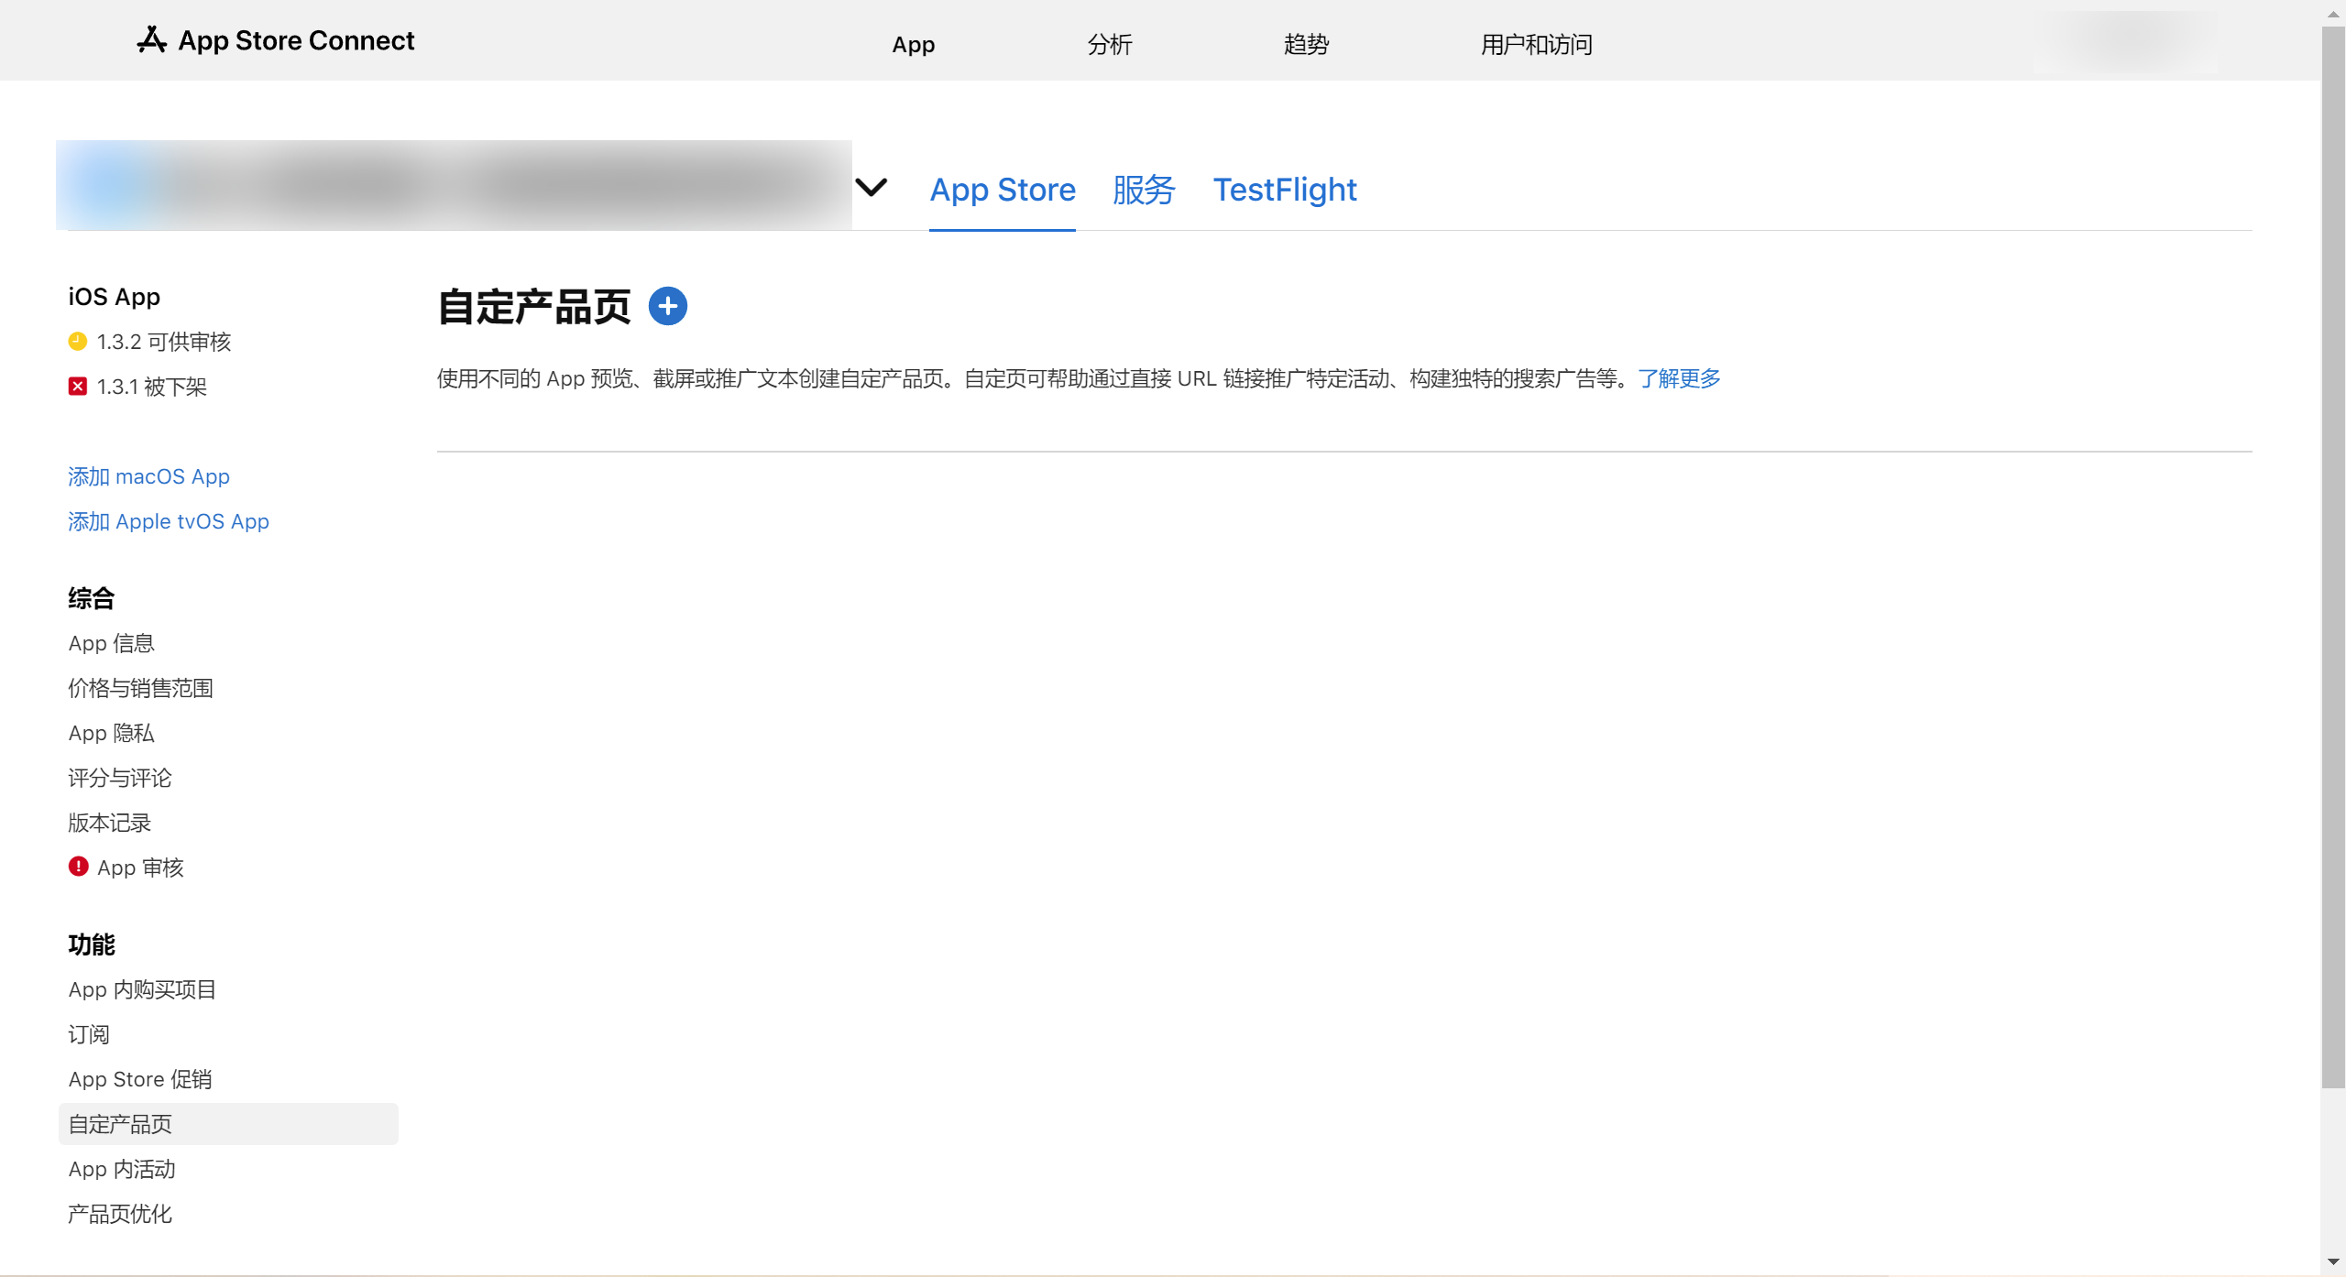Open App Store 促销 in the sidebar

click(x=140, y=1079)
